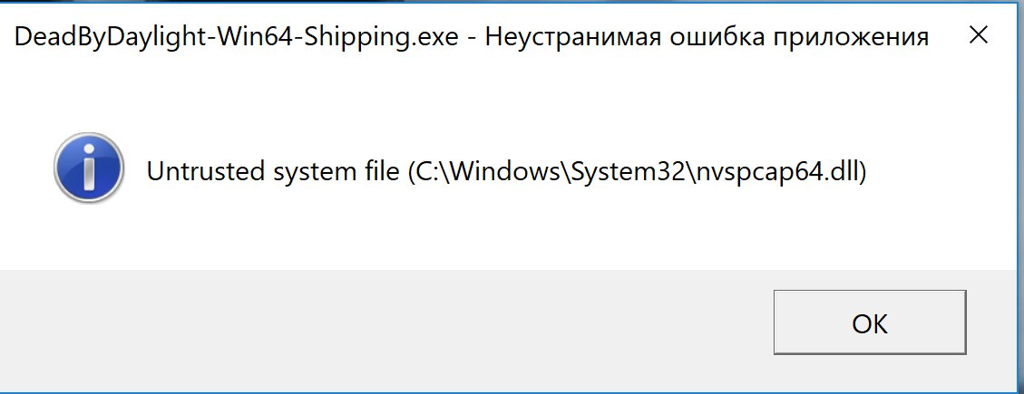Viewport: 1024px width, 394px height.
Task: Click the closing parenthesis after nvspcap64.dll
Action: [x=863, y=170]
